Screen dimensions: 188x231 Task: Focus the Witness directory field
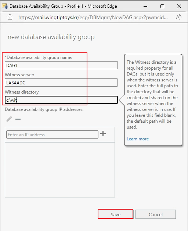tap(61, 100)
